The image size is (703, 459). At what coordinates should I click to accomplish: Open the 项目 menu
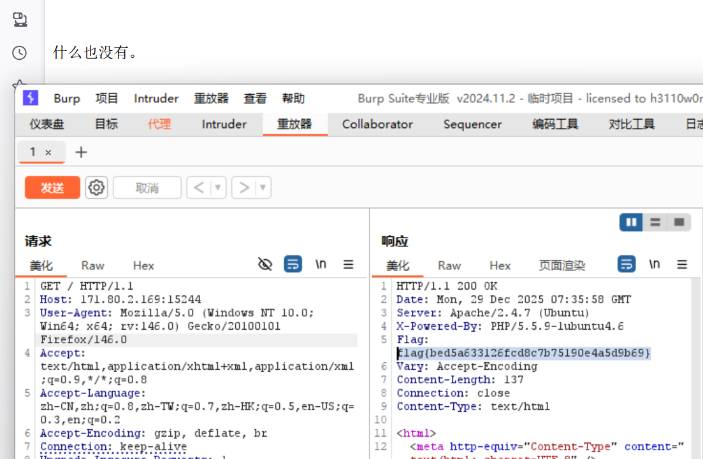coord(106,99)
